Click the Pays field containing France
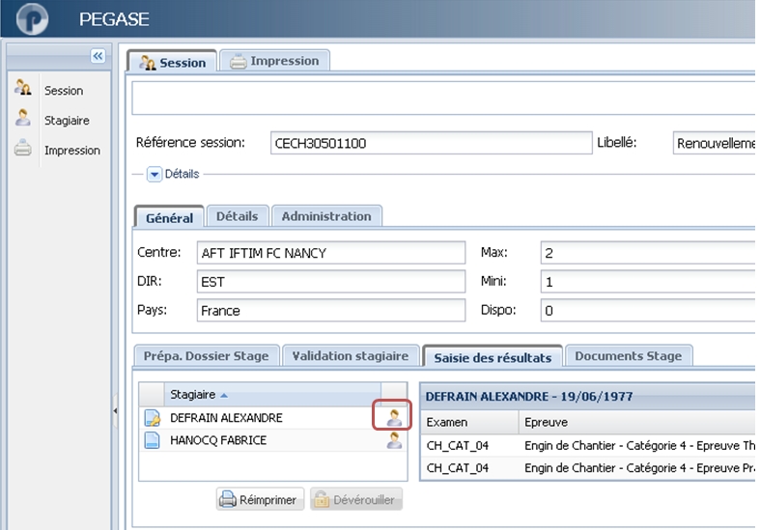This screenshot has height=530, width=760. tap(331, 310)
